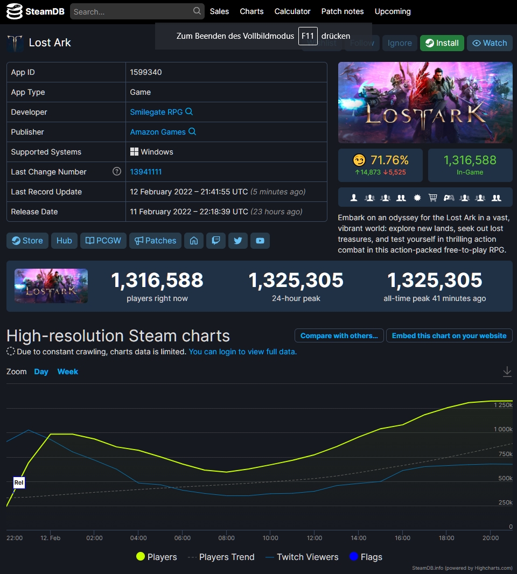Open the Patches button
This screenshot has height=574, width=517.
pyautogui.click(x=155, y=241)
